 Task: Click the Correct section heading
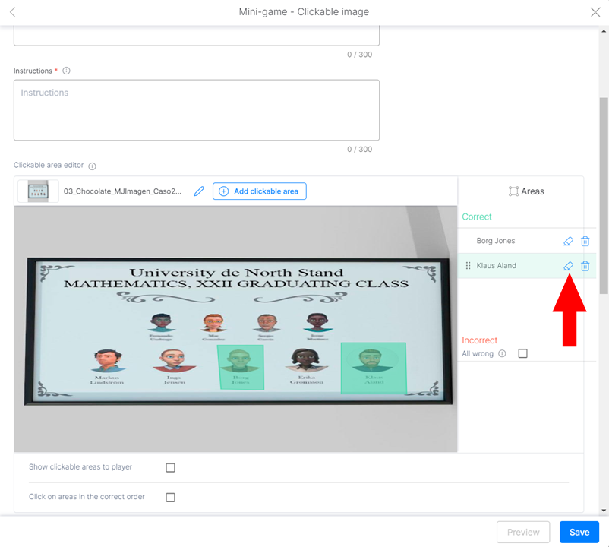pyautogui.click(x=477, y=217)
